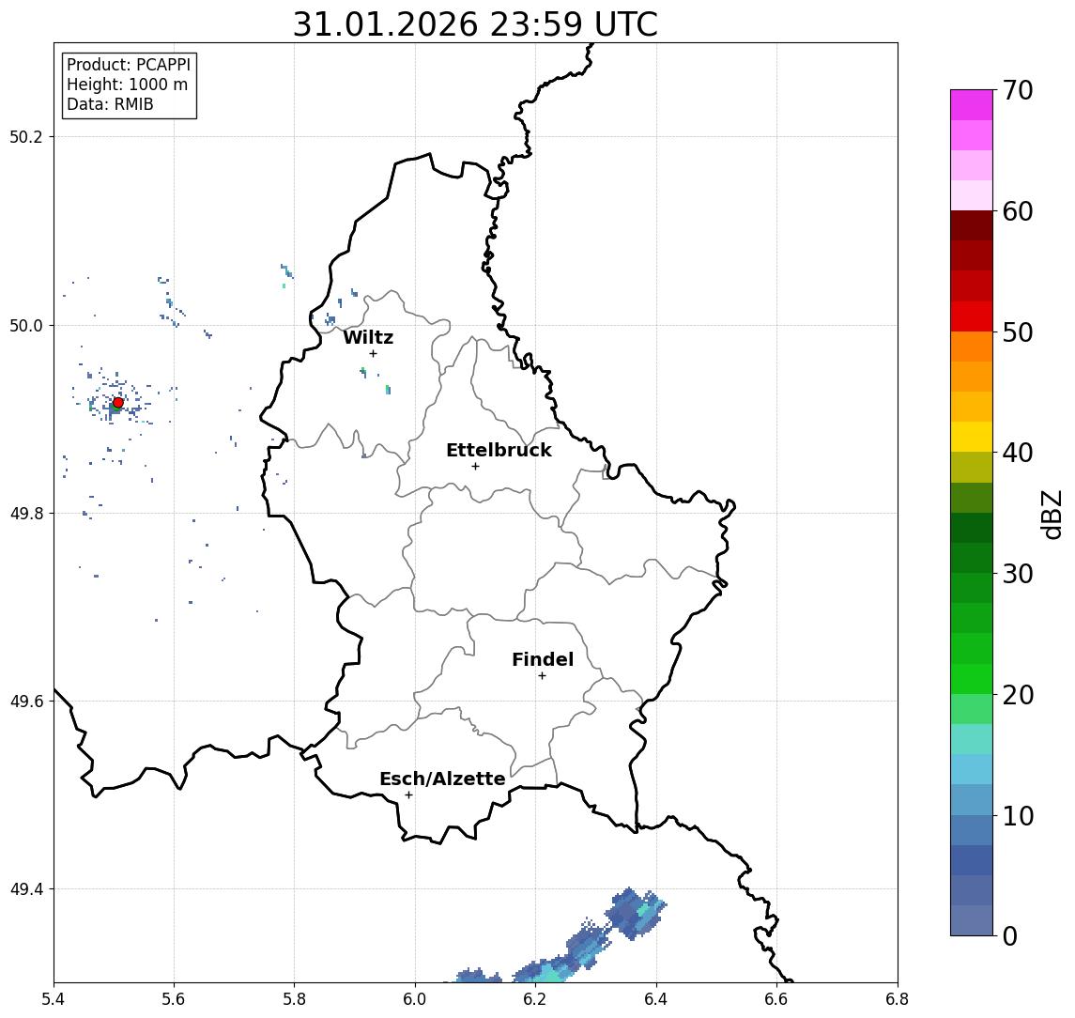Click the Data: RMIB text
Image resolution: width=1075 pixels, height=1018 pixels.
click(110, 104)
